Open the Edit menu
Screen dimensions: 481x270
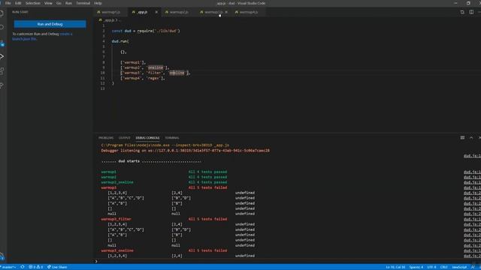tap(18, 3)
